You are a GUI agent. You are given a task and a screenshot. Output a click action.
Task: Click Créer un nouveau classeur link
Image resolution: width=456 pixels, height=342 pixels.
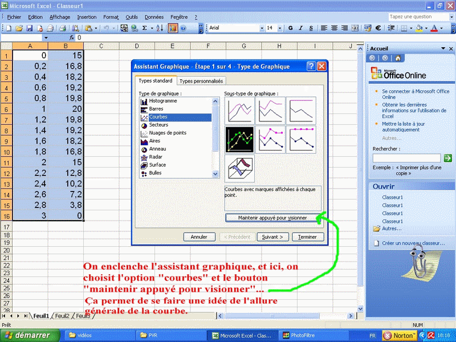pyautogui.click(x=413, y=243)
